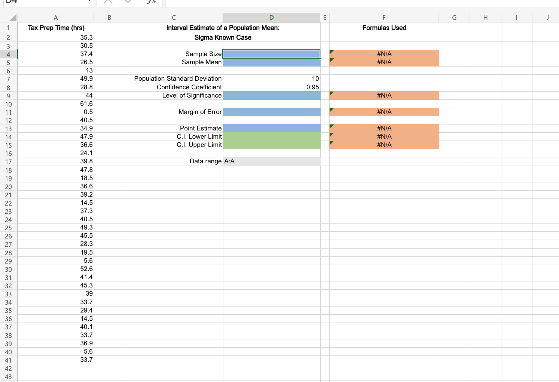Select the "Point Estimate" label cell
The width and height of the screenshot is (559, 382).
pos(174,128)
